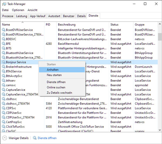
Task: Click the Zwischenablage-Benutzerdienst description of cbdhsvc
Action: (78, 99)
